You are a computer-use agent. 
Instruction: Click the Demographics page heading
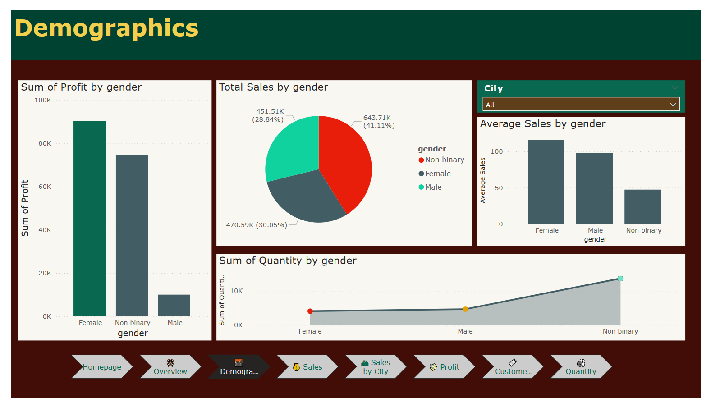(x=106, y=28)
